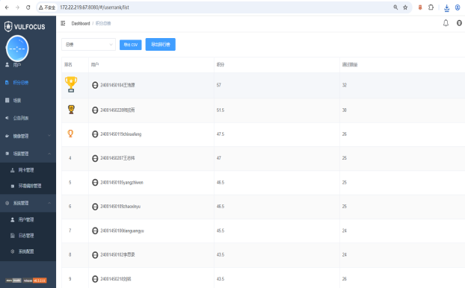Open 系统配置 in the sidebar
The image size is (465, 288).
click(x=28, y=251)
